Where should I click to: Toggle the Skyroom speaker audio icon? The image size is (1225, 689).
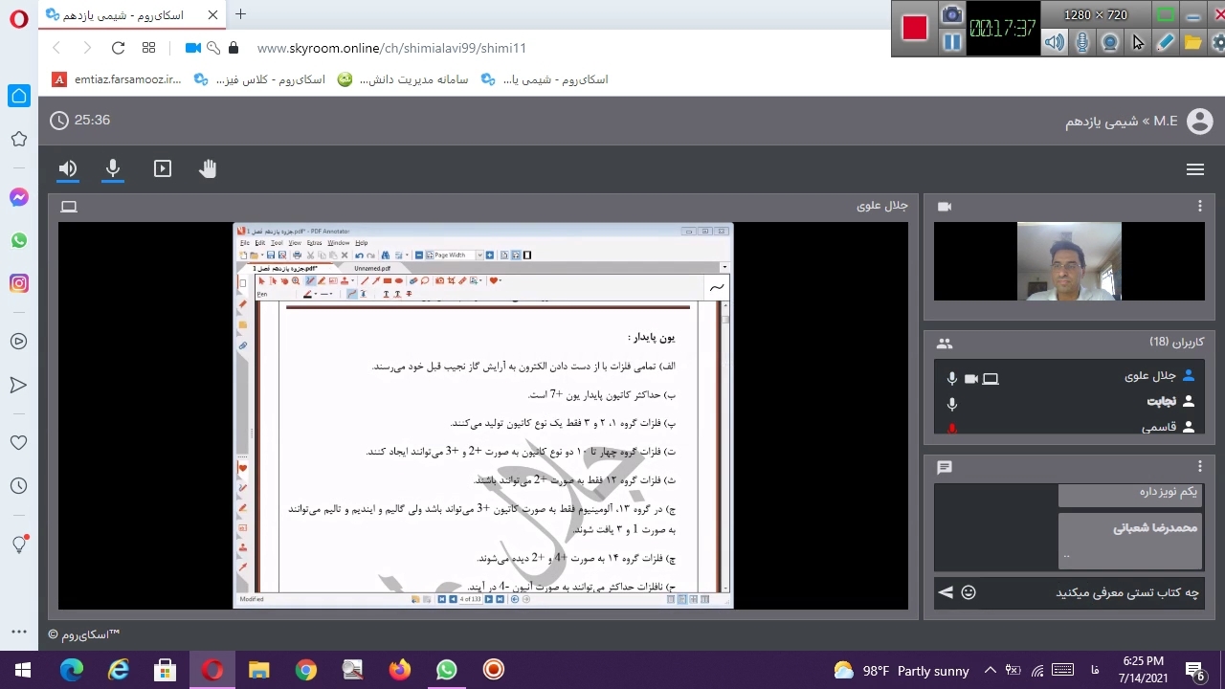click(x=67, y=169)
